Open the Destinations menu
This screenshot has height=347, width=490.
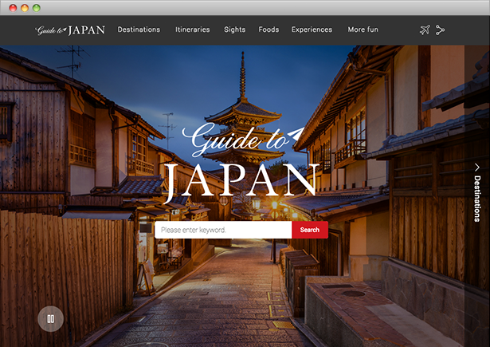139,30
